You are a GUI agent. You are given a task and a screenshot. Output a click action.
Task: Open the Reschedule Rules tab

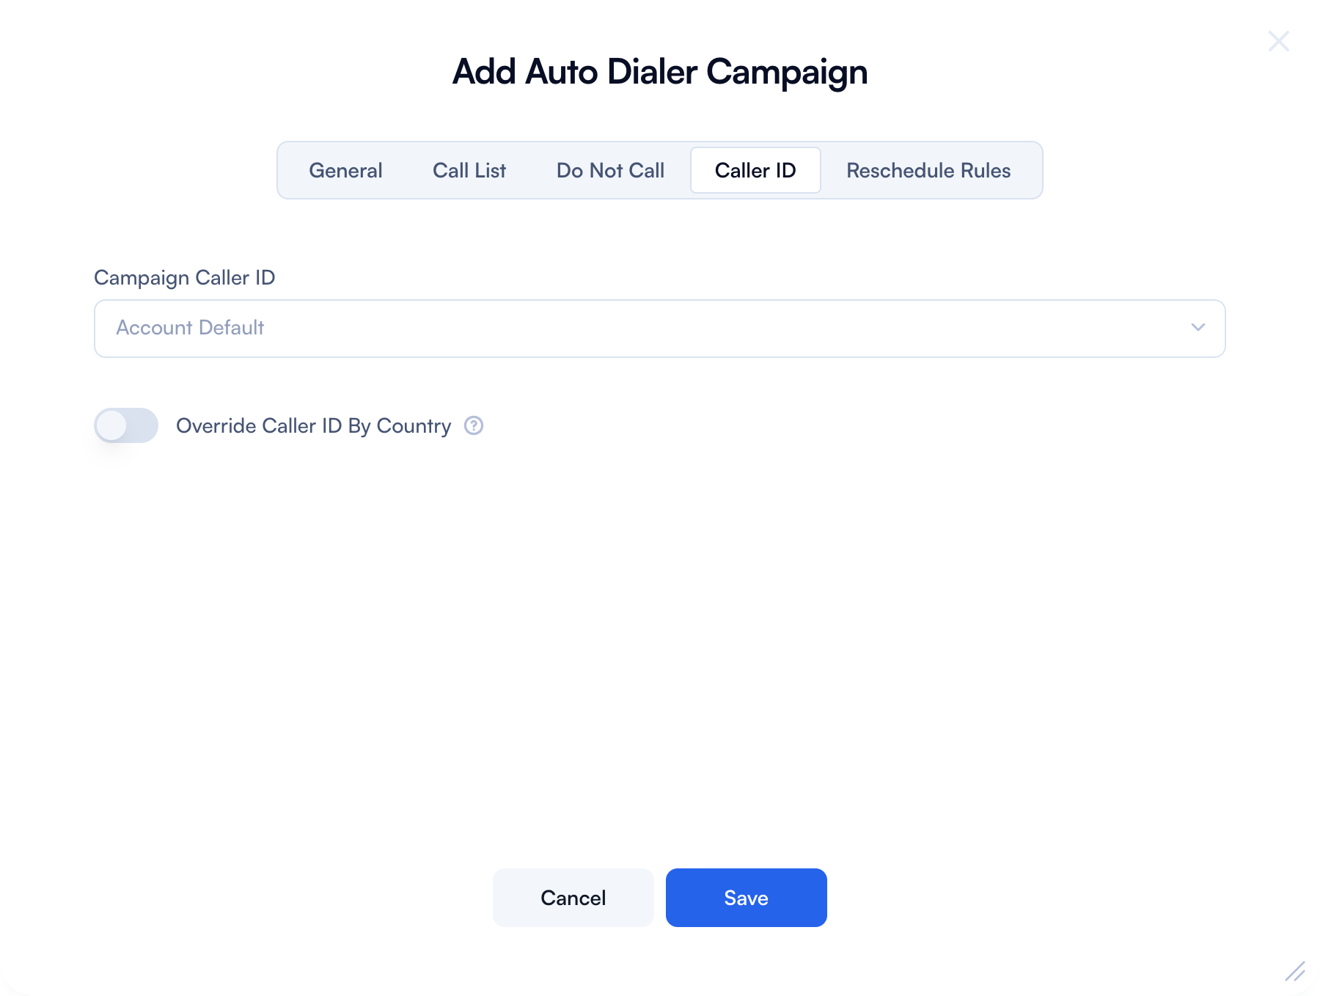click(x=928, y=170)
